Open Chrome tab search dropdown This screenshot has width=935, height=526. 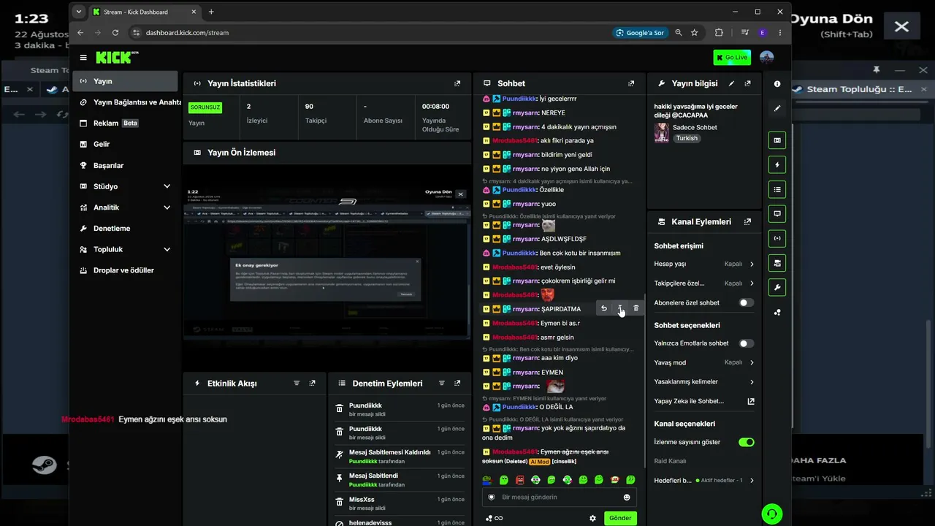pos(79,12)
